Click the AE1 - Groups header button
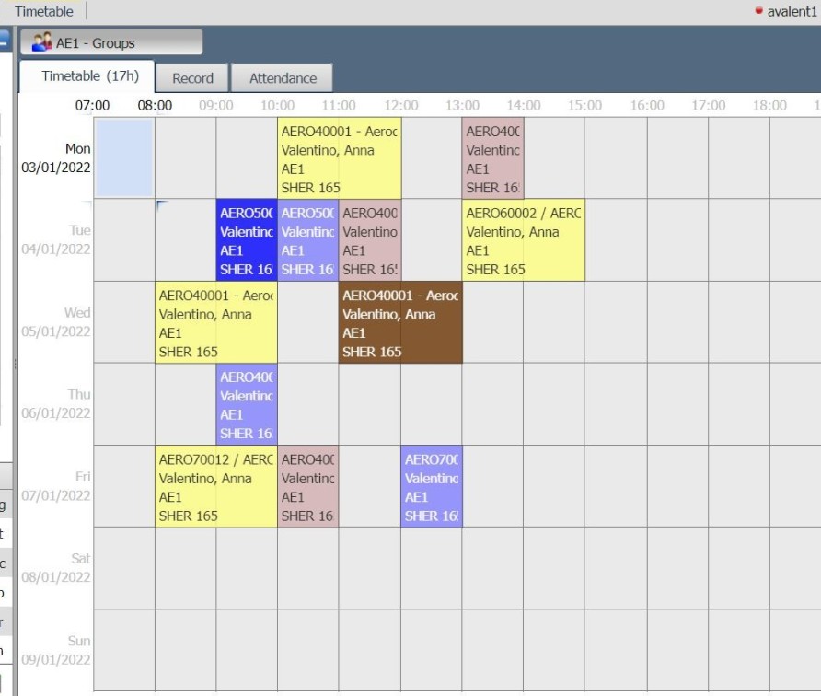Screen dimensions: 821x696 click(x=111, y=42)
